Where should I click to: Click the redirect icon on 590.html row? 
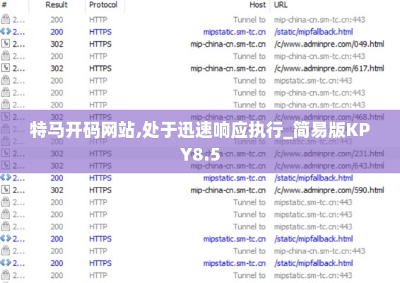(6, 190)
